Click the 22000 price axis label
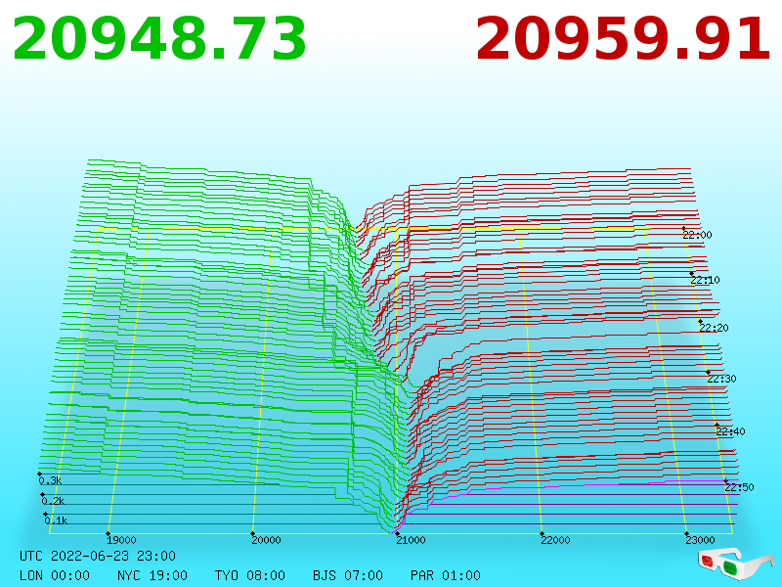 tap(555, 540)
